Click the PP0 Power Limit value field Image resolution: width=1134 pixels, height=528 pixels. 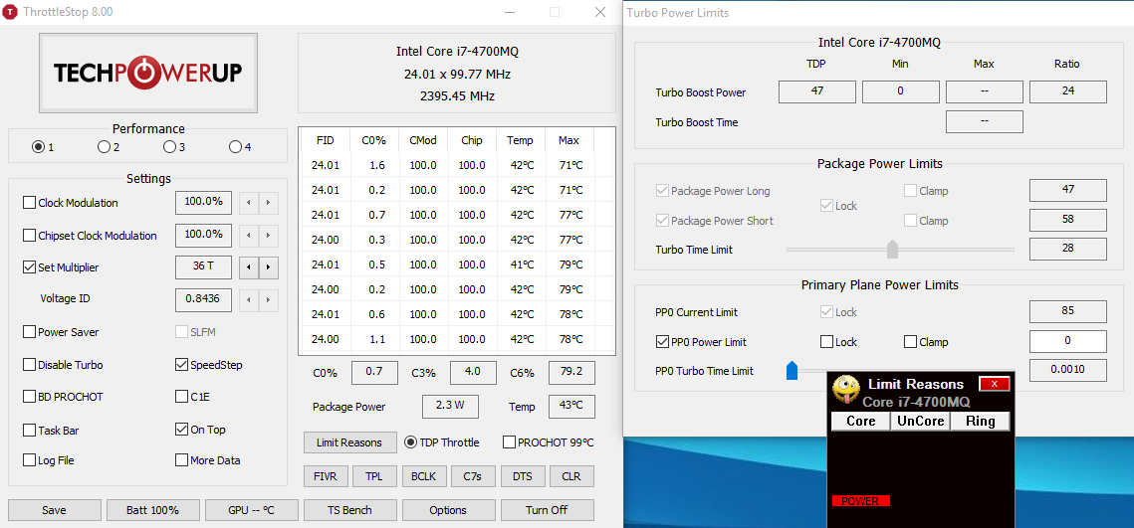[x=1068, y=342]
